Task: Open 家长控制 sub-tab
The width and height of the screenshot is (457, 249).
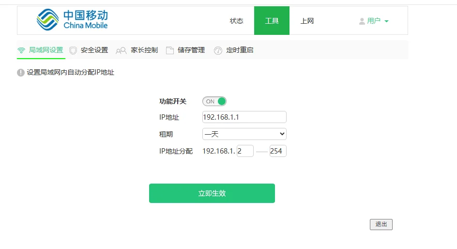Action: tap(137, 50)
